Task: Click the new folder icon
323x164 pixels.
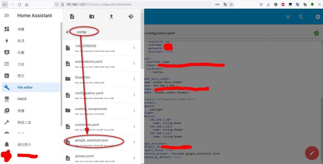Action: pyautogui.click(x=92, y=17)
